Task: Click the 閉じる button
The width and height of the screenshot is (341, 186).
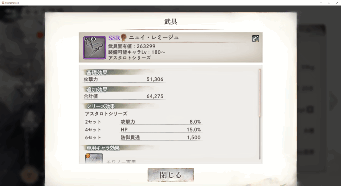Action: click(171, 175)
